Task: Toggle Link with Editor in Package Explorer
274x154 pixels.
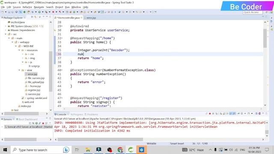Action: tap(35, 17)
